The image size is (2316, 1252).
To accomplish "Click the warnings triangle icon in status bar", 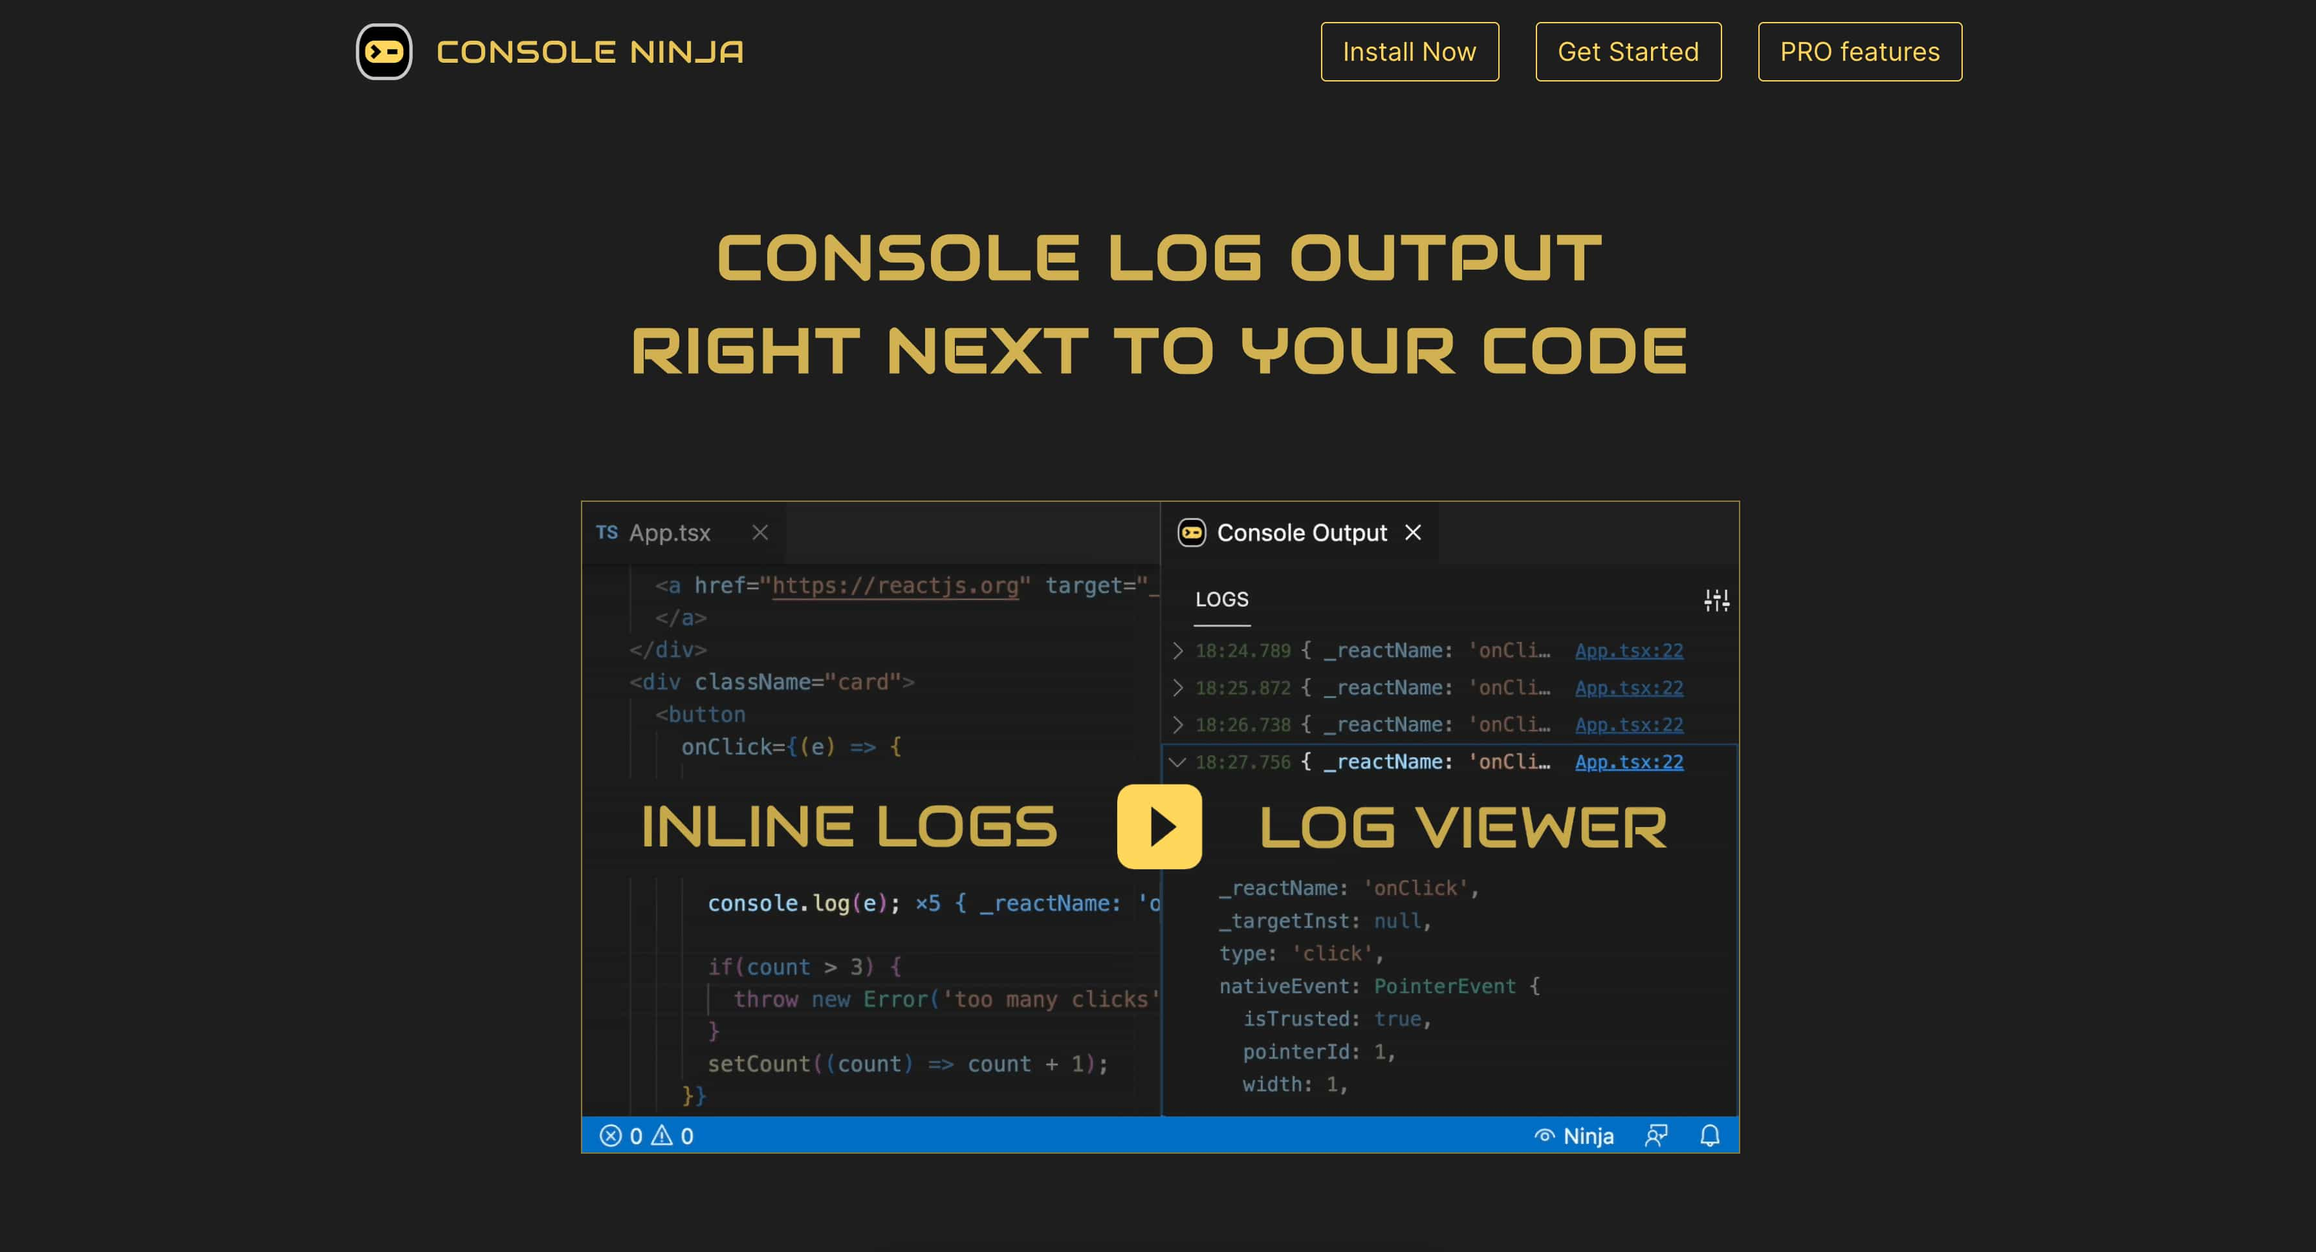I will pyautogui.click(x=662, y=1136).
